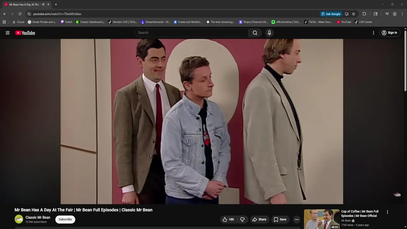Open Classic Mr Bean channel name link
Viewport: 407px width, 229px height.
[x=38, y=218]
